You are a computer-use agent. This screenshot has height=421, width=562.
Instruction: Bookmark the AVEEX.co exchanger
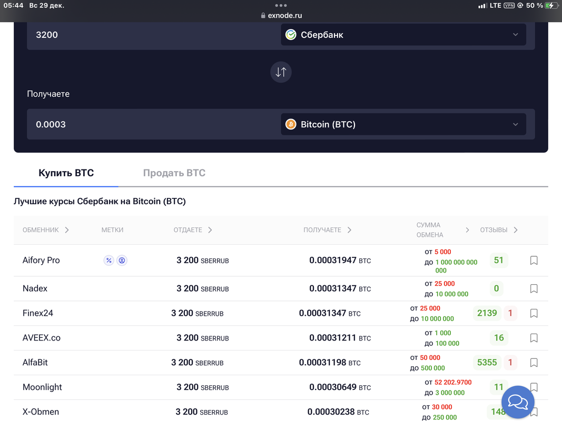point(534,338)
